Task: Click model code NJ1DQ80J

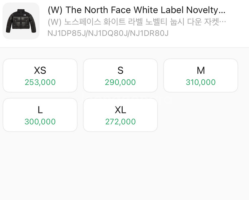Action: pyautogui.click(x=108, y=33)
